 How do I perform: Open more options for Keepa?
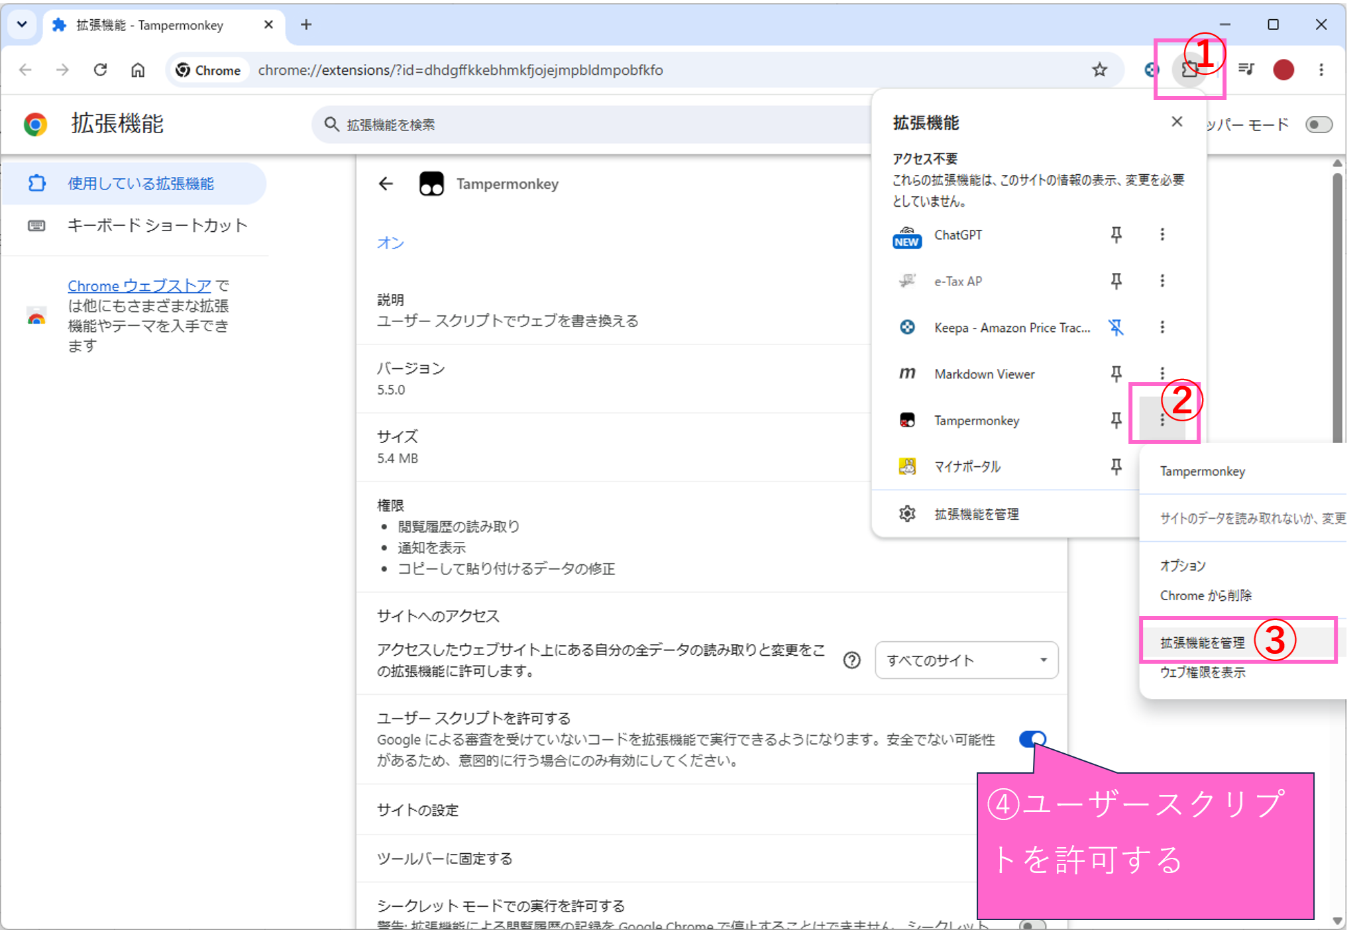click(x=1162, y=327)
